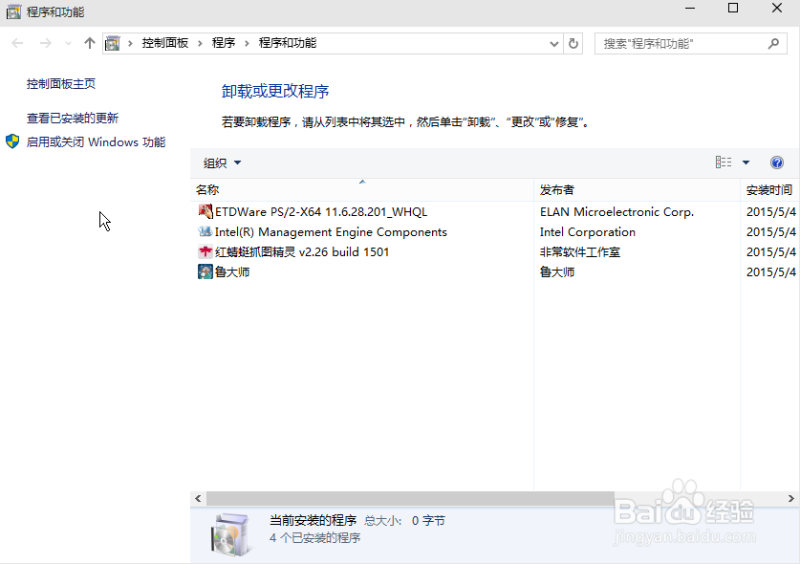
Task: Open the address bar history dropdown
Action: 554,44
